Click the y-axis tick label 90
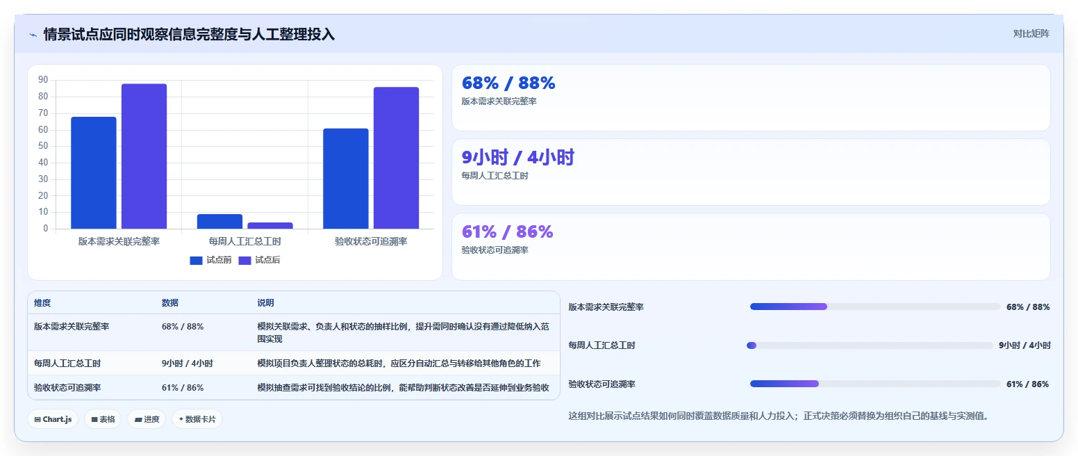 pyautogui.click(x=43, y=80)
